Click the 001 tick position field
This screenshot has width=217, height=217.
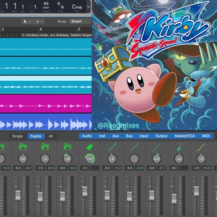click(32, 7)
